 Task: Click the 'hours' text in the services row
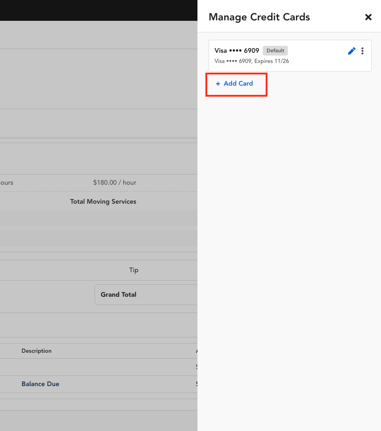[x=6, y=182]
